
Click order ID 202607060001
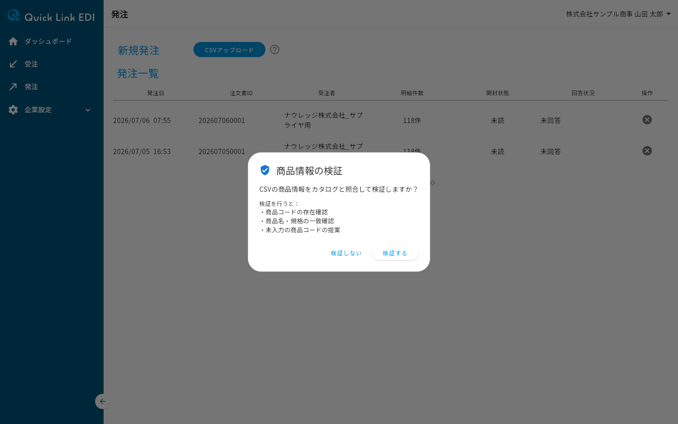[222, 121]
